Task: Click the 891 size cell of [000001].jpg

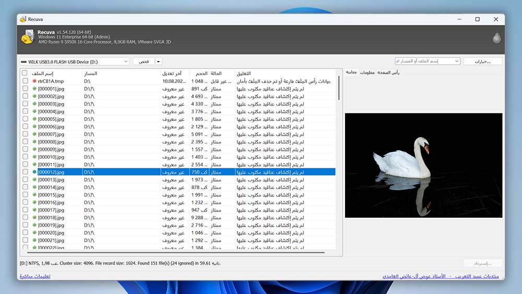Action: pyautogui.click(x=199, y=89)
